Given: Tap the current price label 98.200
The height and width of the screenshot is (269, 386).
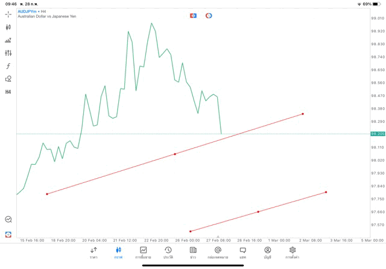Looking at the screenshot, I should pos(378,134).
